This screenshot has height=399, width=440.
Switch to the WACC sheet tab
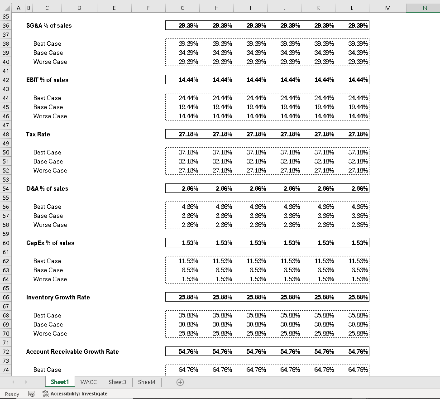click(88, 382)
